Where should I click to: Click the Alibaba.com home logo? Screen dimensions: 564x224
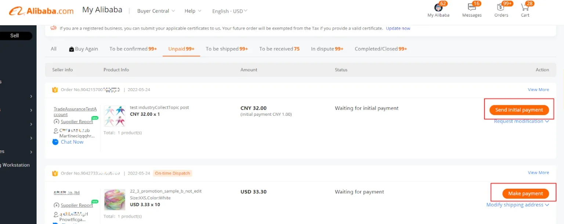click(40, 11)
